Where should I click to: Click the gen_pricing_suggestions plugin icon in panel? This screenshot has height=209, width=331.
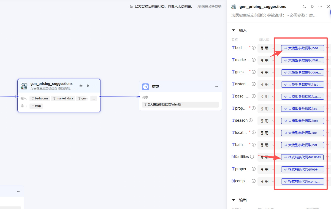[234, 7]
